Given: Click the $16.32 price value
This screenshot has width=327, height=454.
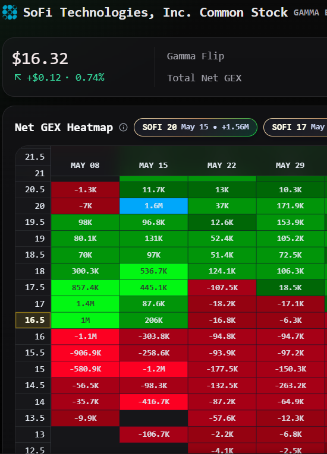Looking at the screenshot, I should (40, 58).
